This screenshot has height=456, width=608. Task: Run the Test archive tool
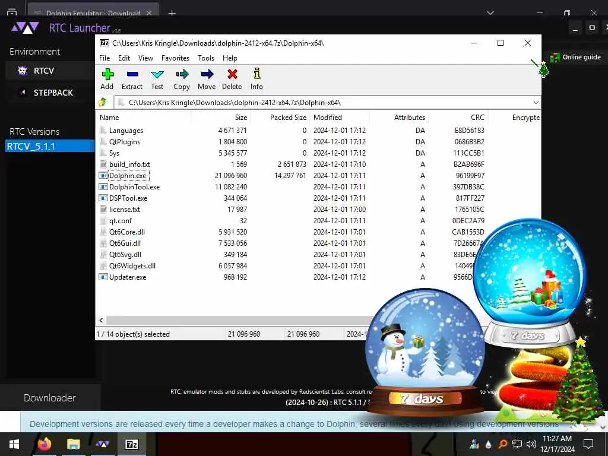click(x=157, y=74)
